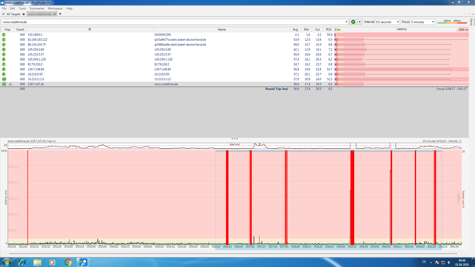Screen dimensions: 475x267
Task: Click IP address 83.169.183.122
Action: click(38, 39)
